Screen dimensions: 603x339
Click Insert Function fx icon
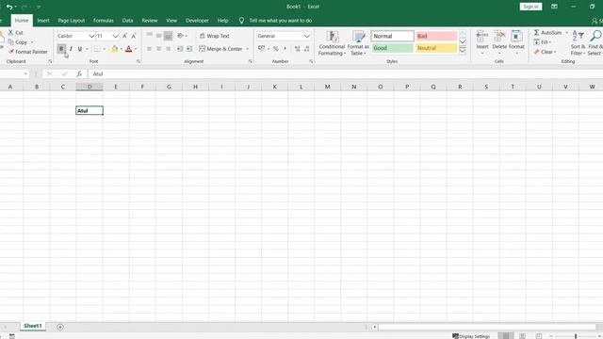pos(79,73)
